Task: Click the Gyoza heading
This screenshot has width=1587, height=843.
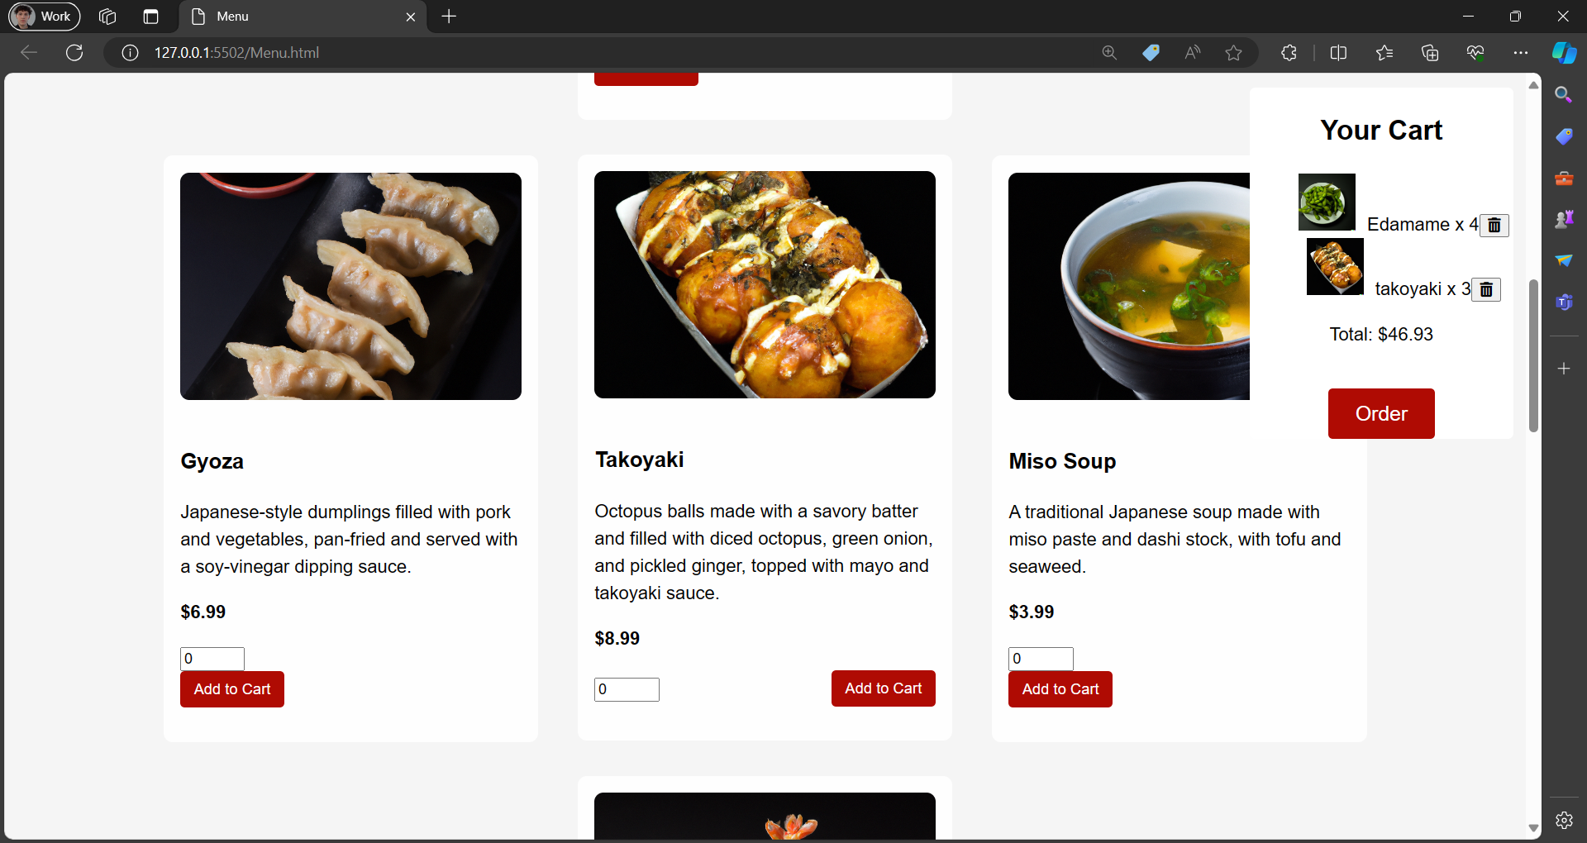Action: click(212, 461)
